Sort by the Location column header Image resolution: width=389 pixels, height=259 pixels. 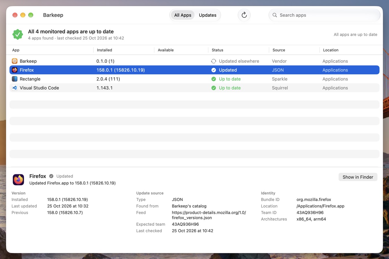(331, 50)
